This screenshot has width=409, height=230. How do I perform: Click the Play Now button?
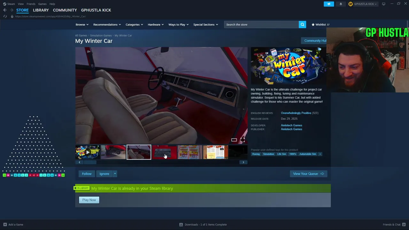click(x=89, y=200)
